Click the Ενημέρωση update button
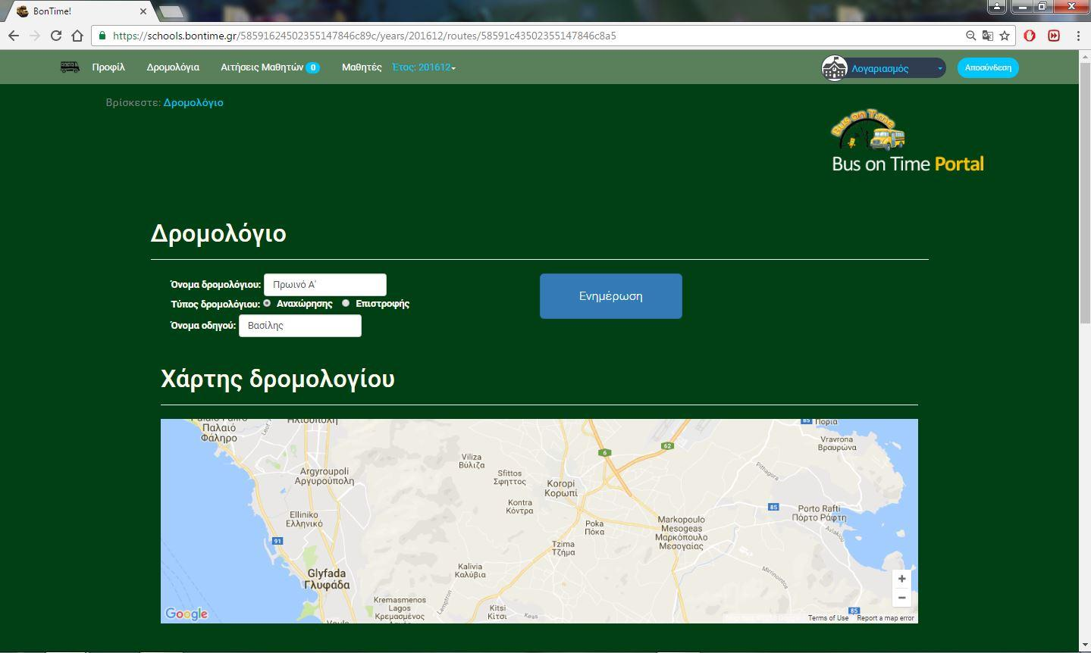 pos(611,296)
